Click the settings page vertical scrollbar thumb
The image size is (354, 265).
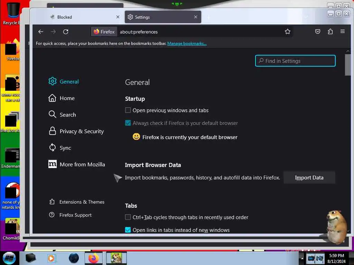coord(348,65)
